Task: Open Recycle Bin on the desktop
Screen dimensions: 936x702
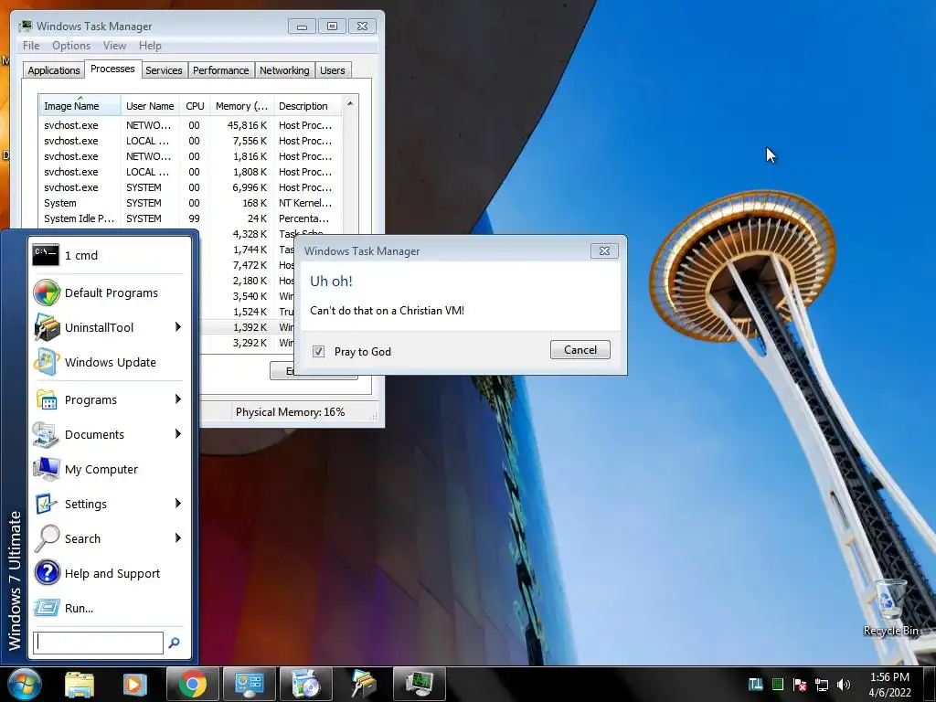Action: (x=890, y=608)
